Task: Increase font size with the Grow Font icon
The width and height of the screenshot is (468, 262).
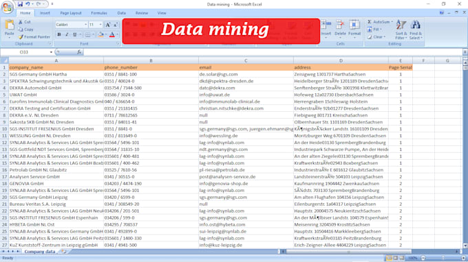Action: [108, 25]
